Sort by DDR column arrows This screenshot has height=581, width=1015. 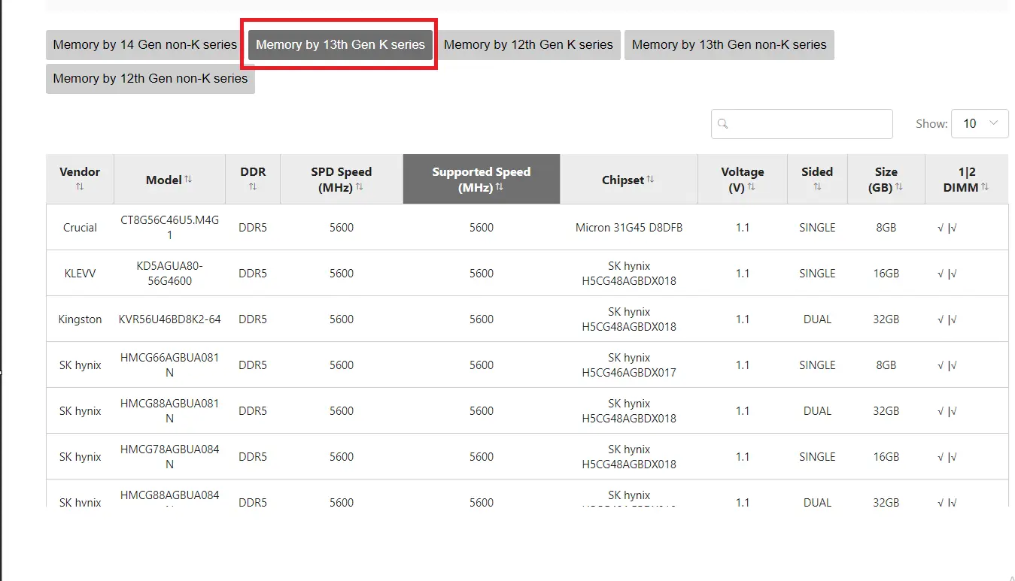point(253,186)
